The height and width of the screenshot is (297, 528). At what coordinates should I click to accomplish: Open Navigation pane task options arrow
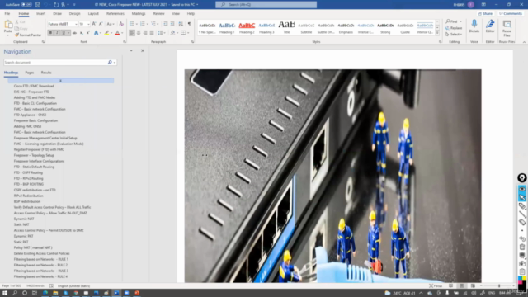point(131,51)
